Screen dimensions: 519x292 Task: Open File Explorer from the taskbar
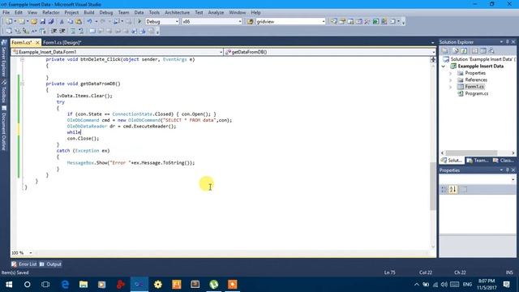(x=84, y=285)
